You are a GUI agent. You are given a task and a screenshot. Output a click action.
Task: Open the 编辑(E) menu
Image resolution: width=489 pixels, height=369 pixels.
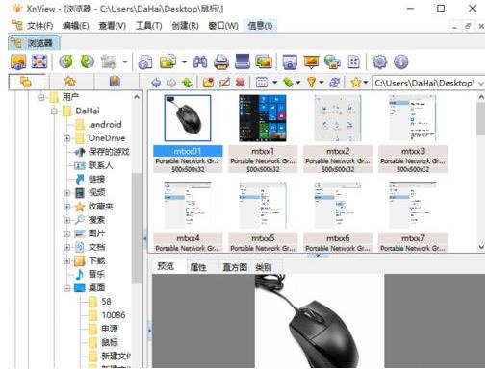pyautogui.click(x=75, y=26)
